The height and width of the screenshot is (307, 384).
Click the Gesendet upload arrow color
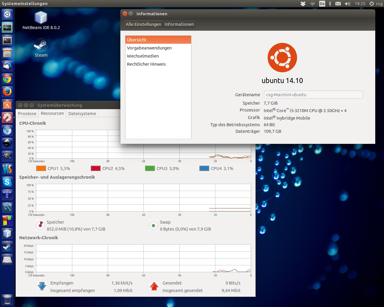click(x=154, y=286)
